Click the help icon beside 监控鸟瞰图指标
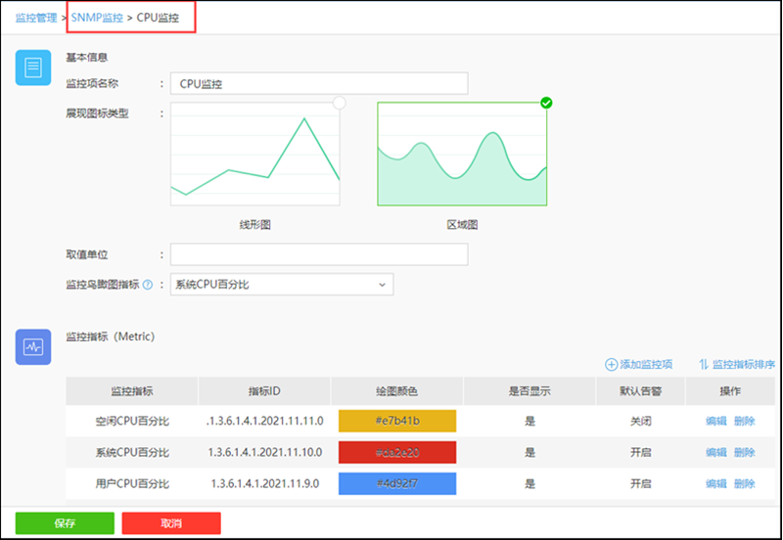 point(148,286)
